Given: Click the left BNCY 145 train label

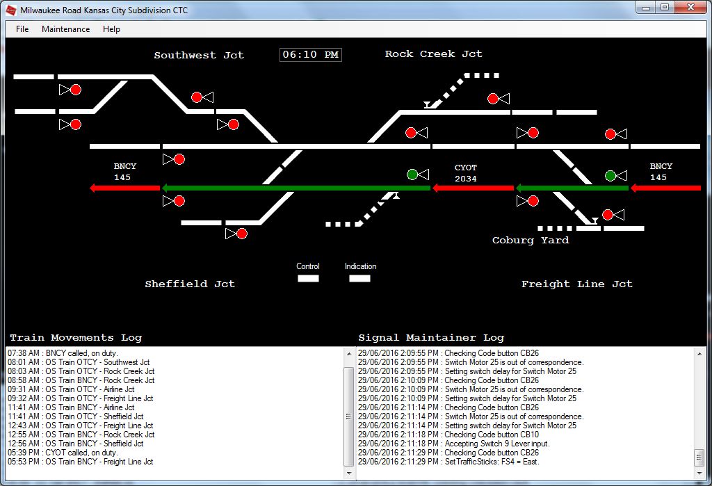Looking at the screenshot, I should (x=125, y=172).
